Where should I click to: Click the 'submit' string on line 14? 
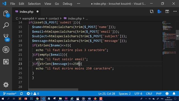click(x=65, y=22)
